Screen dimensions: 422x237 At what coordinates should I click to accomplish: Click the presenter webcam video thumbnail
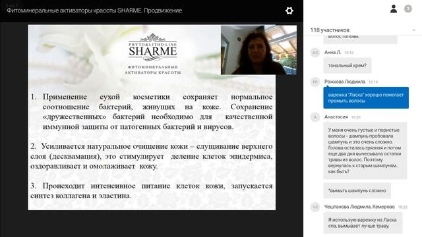tap(259, 50)
